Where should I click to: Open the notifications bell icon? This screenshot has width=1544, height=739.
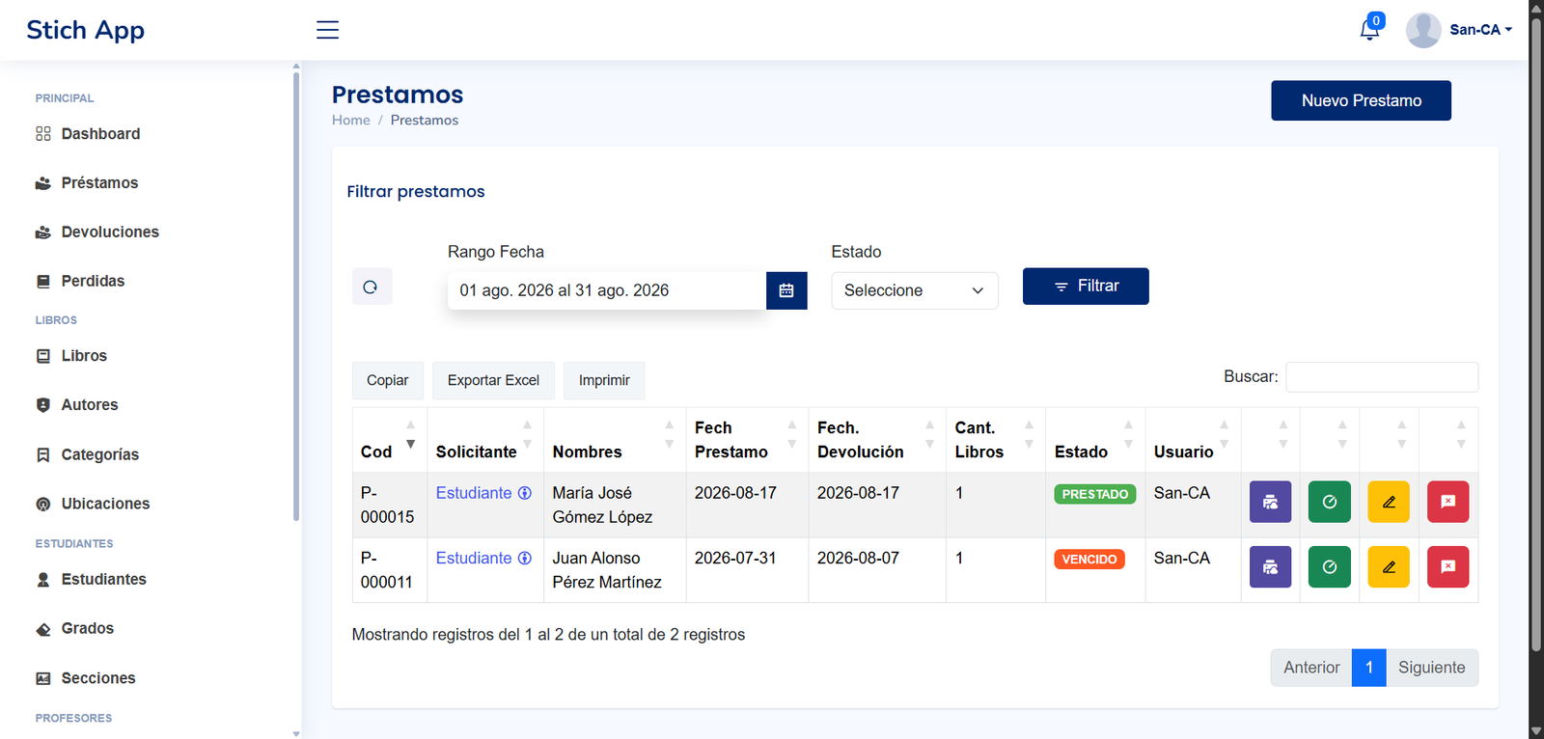1369,30
